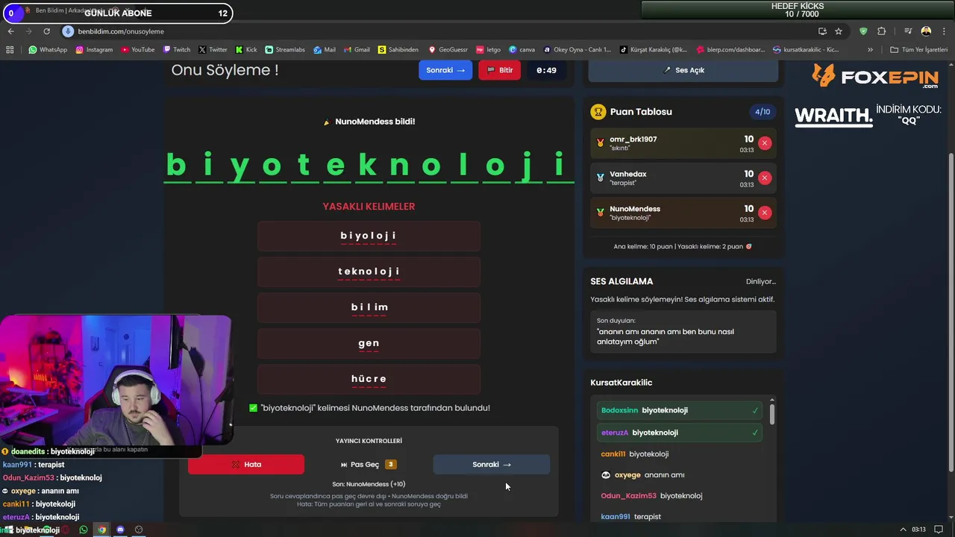
Task: Open the blerp.com dashboard bookmark
Action: 730,50
